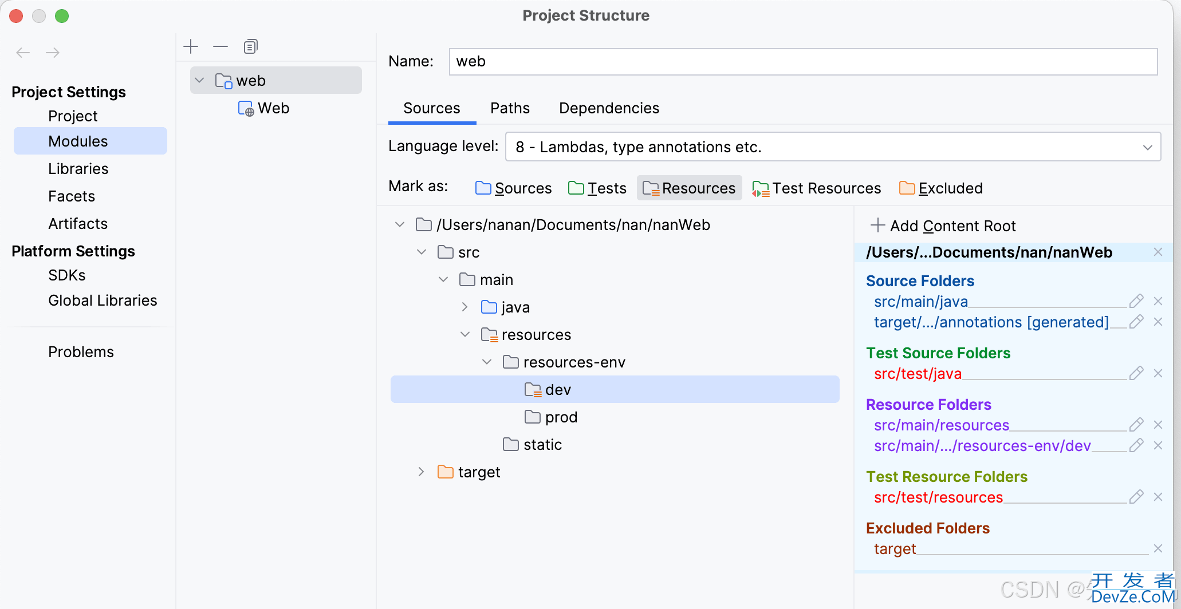Select the java folder row

[x=506, y=307]
